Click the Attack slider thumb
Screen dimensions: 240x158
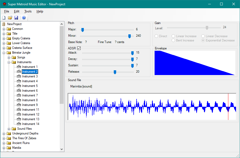132,53
